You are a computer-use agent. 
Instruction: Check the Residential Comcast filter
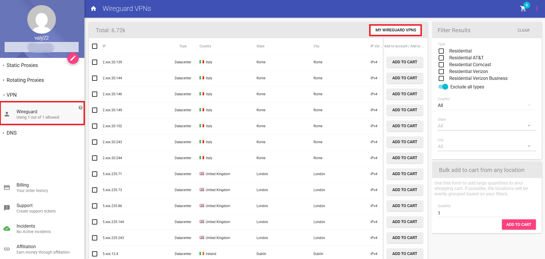tap(442, 64)
